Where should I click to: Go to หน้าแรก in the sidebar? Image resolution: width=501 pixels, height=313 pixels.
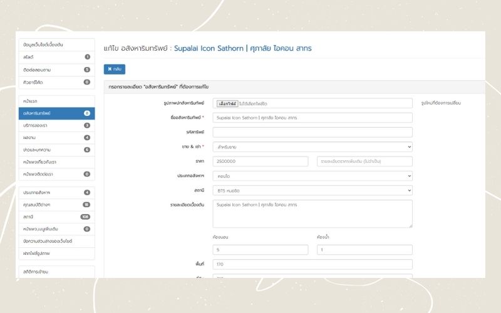[x=57, y=101]
